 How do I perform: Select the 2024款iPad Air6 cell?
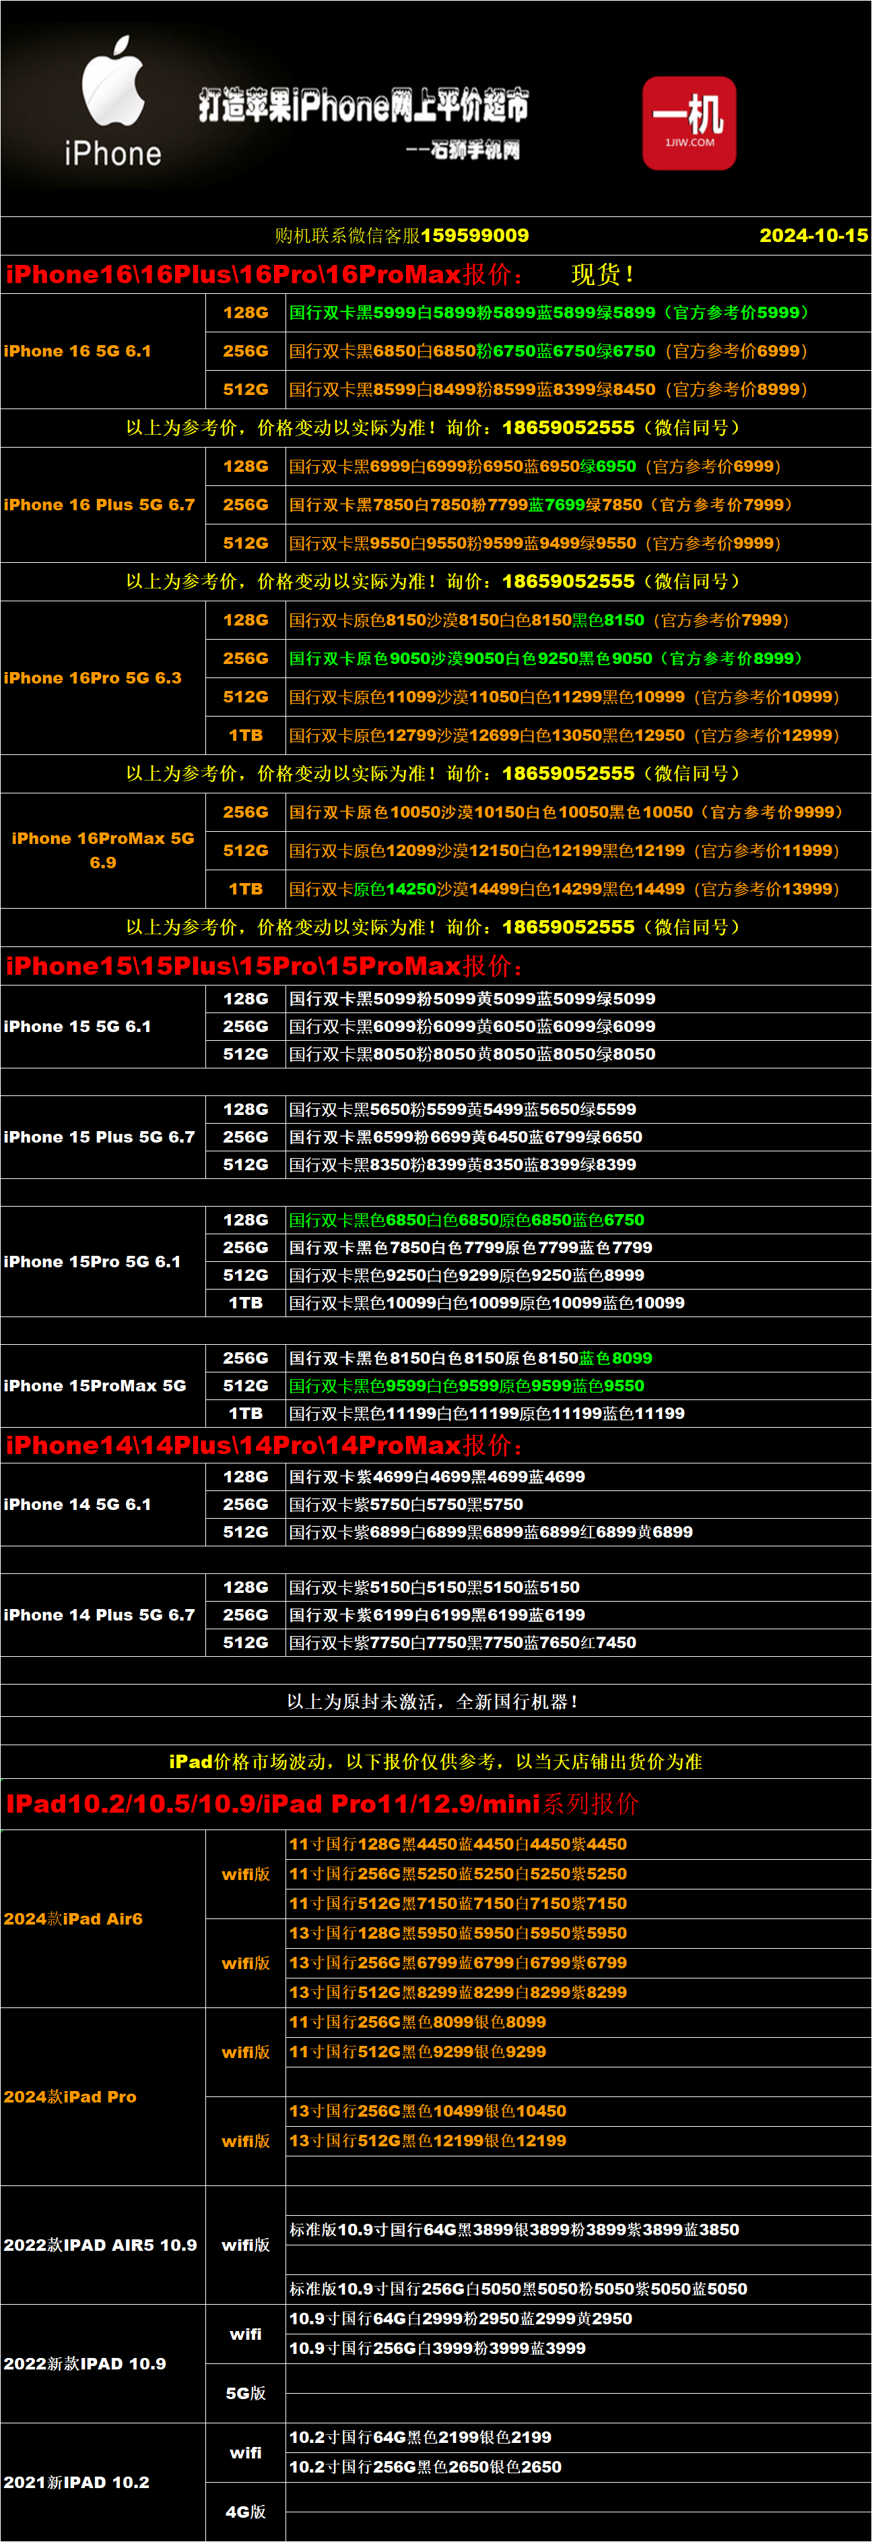coord(104,1918)
